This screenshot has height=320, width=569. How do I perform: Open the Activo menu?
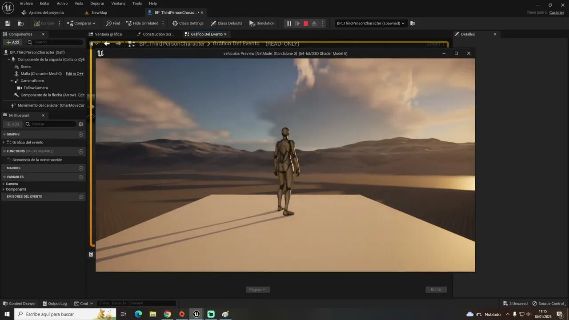[x=62, y=3]
